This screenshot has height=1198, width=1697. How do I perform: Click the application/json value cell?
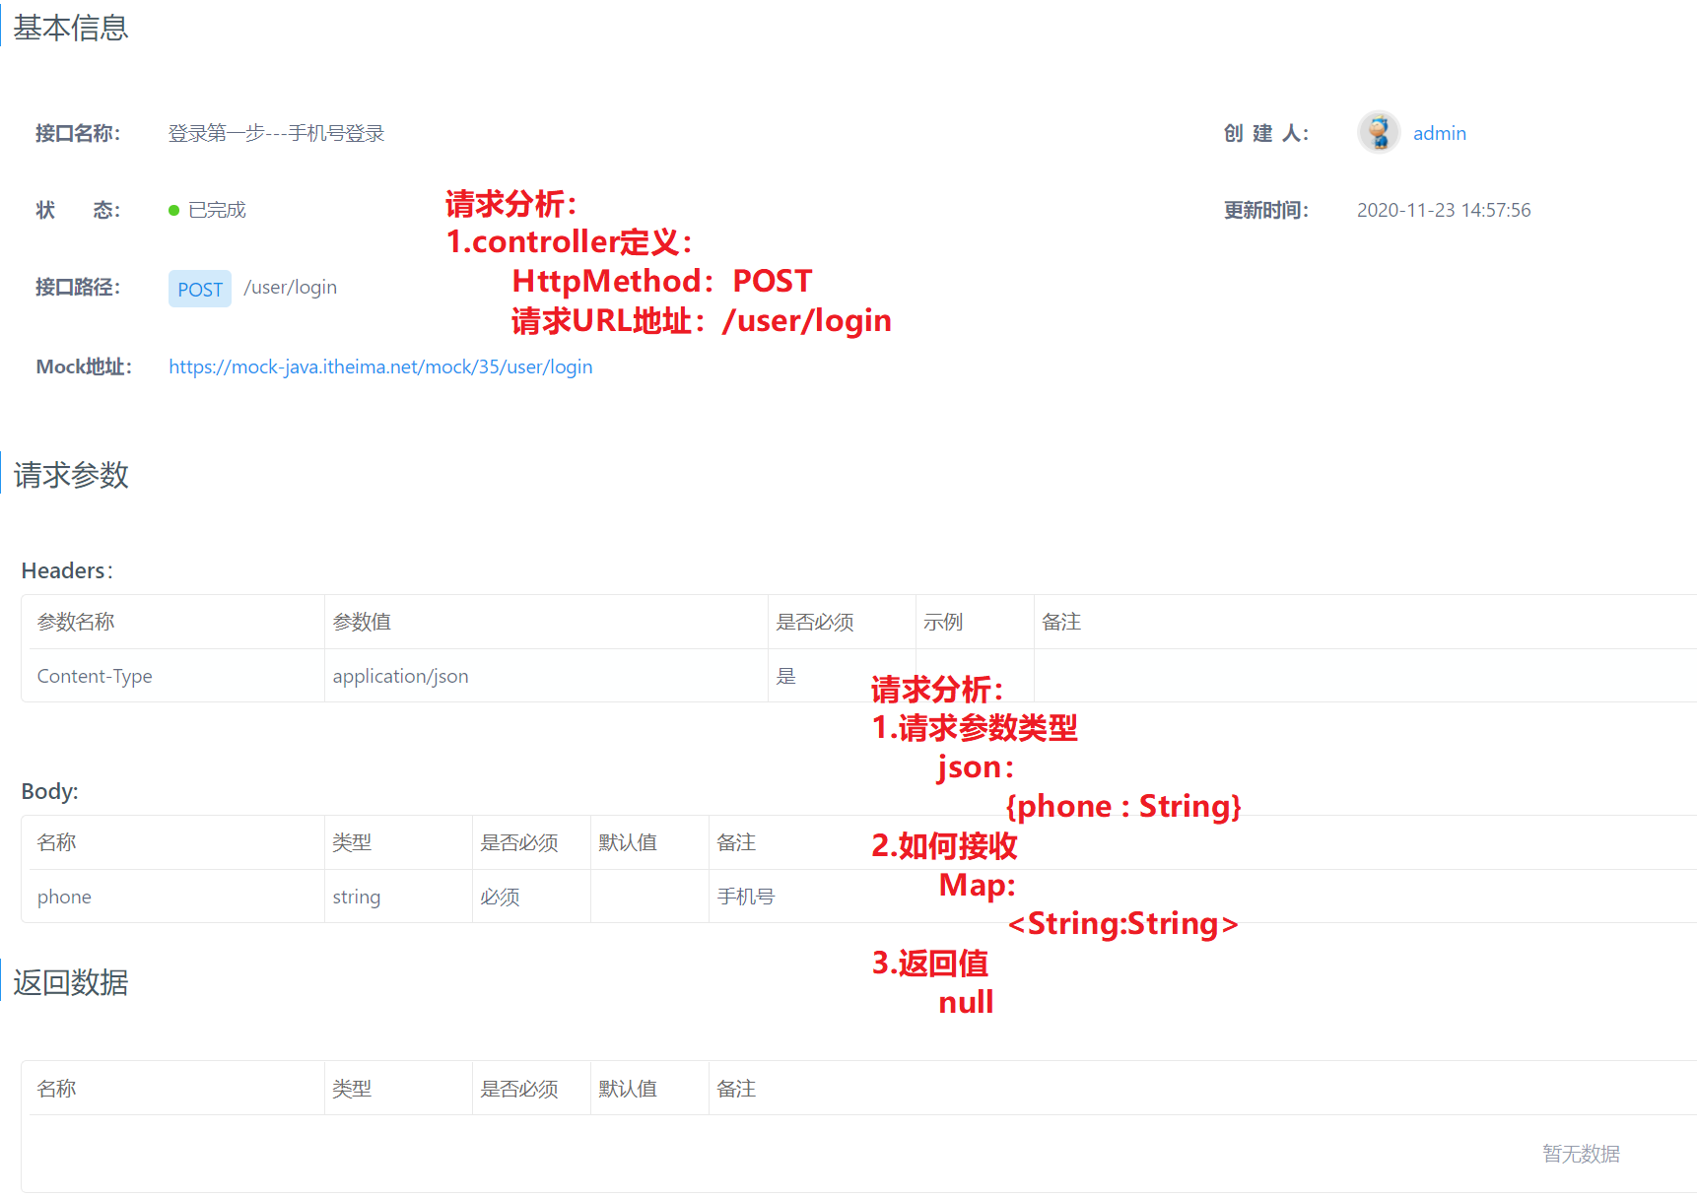click(x=546, y=676)
